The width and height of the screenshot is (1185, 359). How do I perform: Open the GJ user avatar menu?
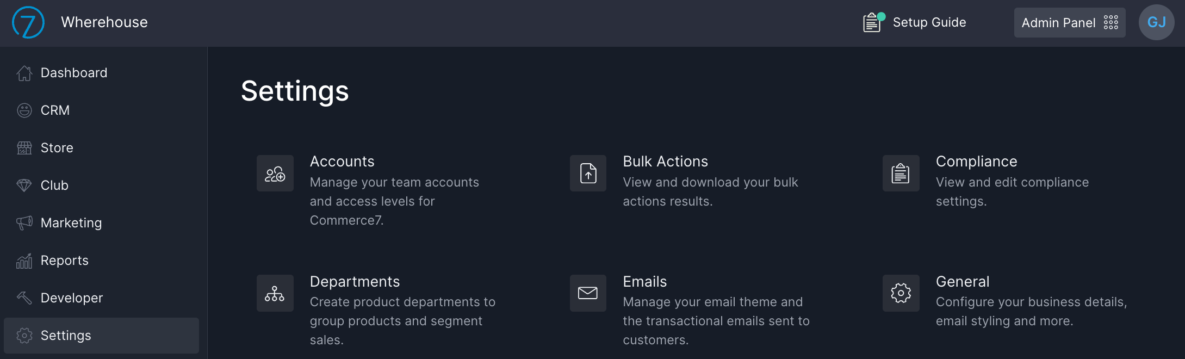1156,23
